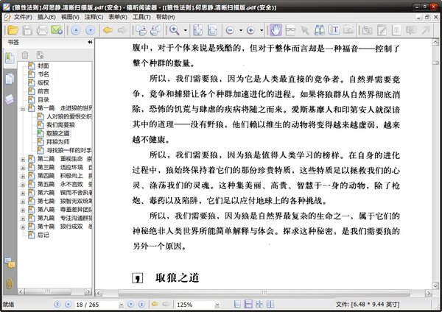
Task: Open the 前言 bookmark
Action: [43, 91]
